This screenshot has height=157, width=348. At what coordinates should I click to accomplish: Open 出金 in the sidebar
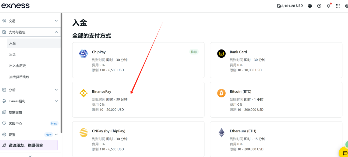click(13, 54)
